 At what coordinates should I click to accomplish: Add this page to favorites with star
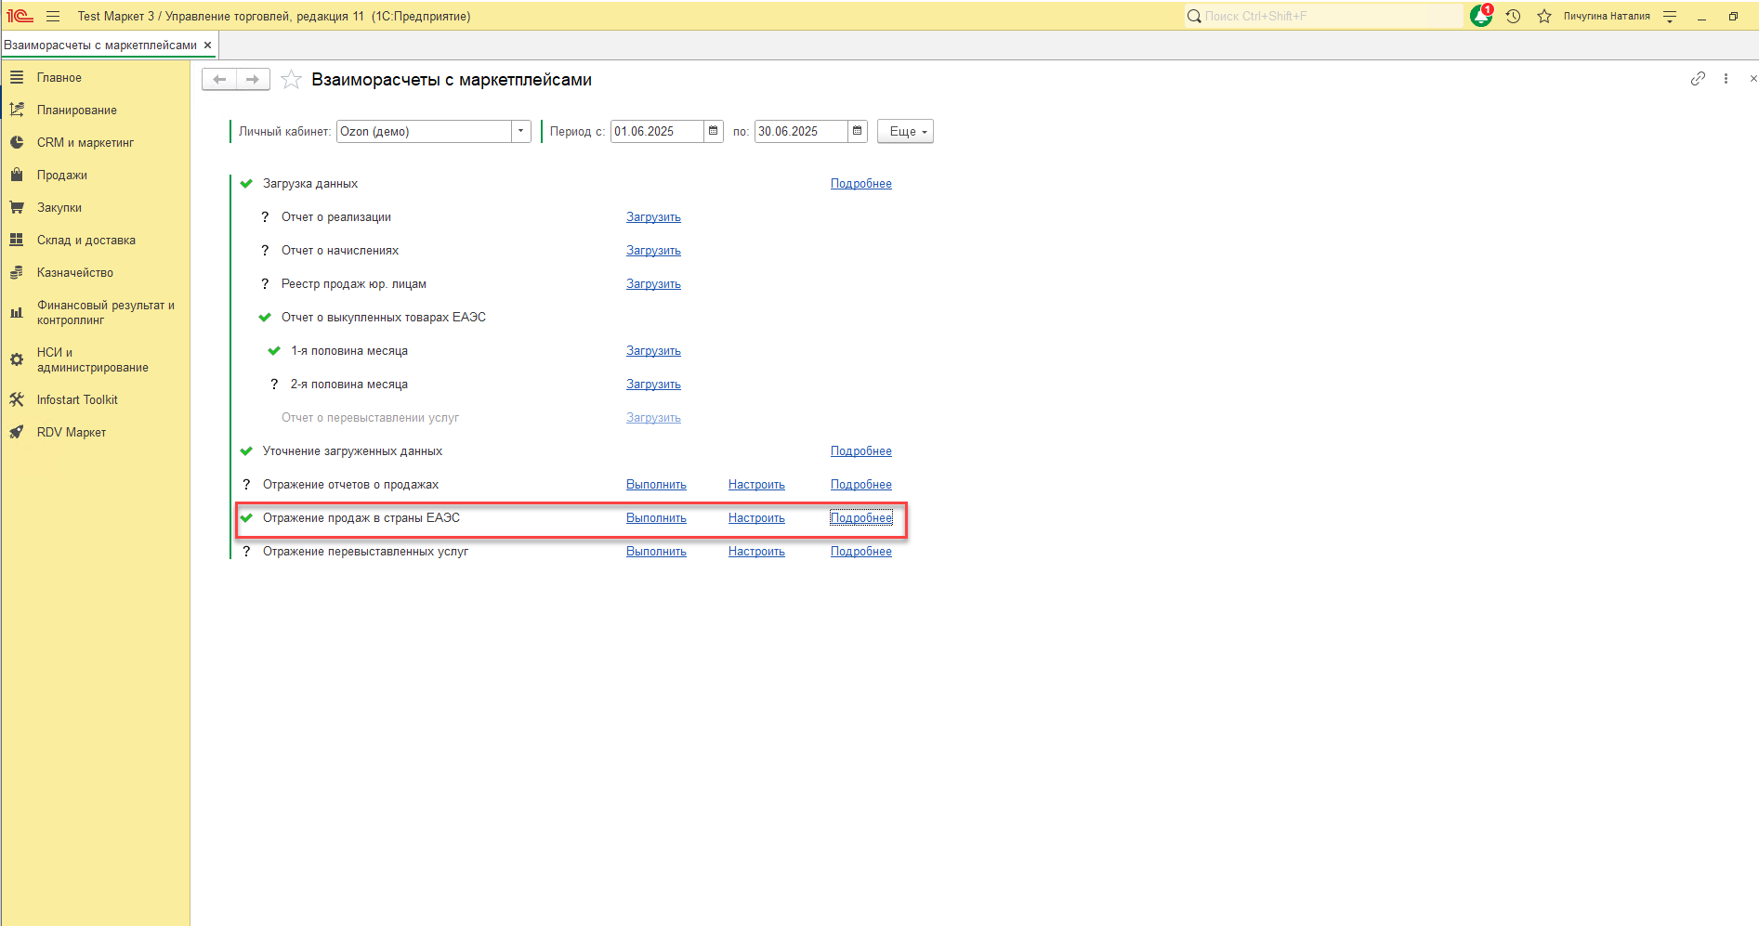tap(291, 80)
